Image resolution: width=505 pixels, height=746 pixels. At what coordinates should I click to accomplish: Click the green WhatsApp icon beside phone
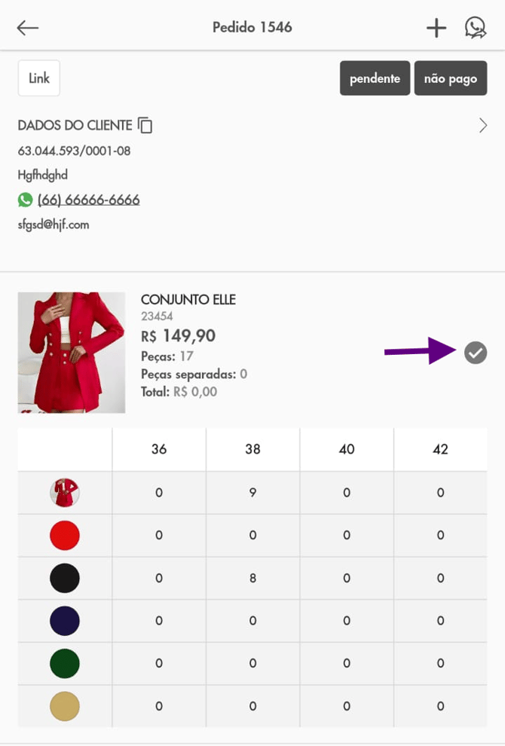tap(26, 200)
